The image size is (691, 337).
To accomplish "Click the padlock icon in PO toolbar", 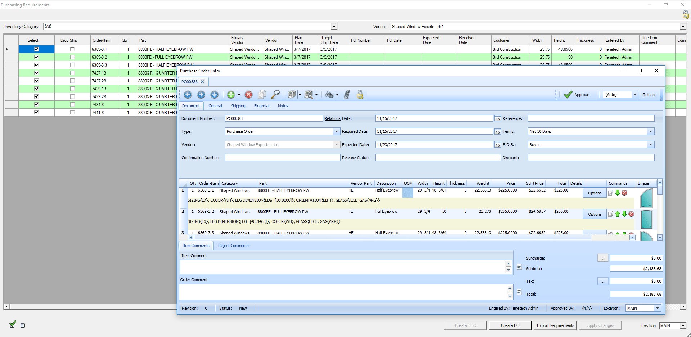I will [x=360, y=95].
